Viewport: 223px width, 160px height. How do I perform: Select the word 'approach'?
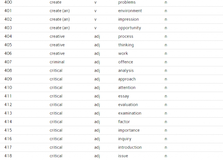tap(127, 79)
